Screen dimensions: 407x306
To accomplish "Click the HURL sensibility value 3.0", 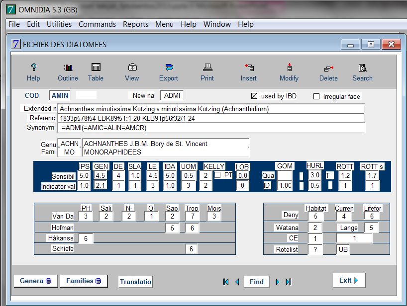I will [x=315, y=175].
